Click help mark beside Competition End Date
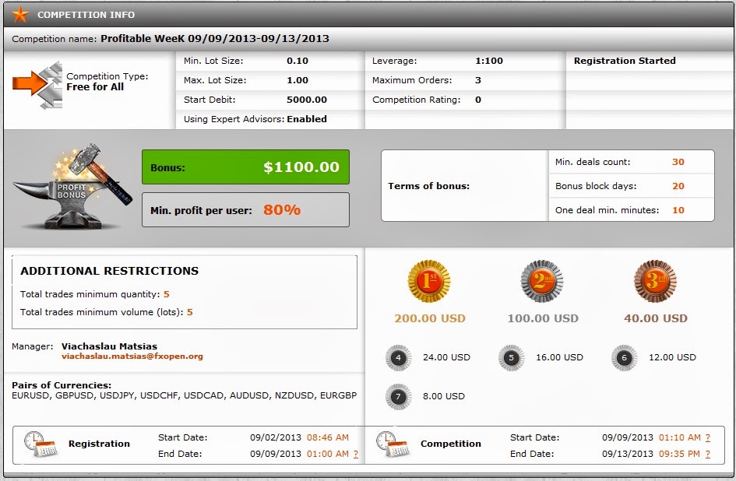 click(x=708, y=455)
